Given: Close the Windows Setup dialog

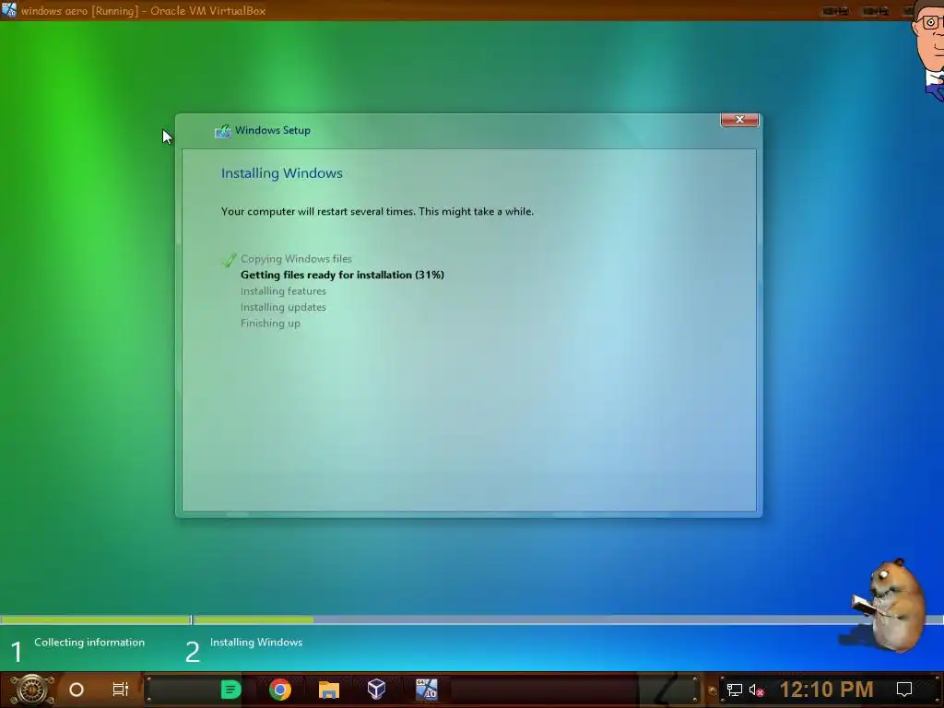Looking at the screenshot, I should [x=739, y=119].
